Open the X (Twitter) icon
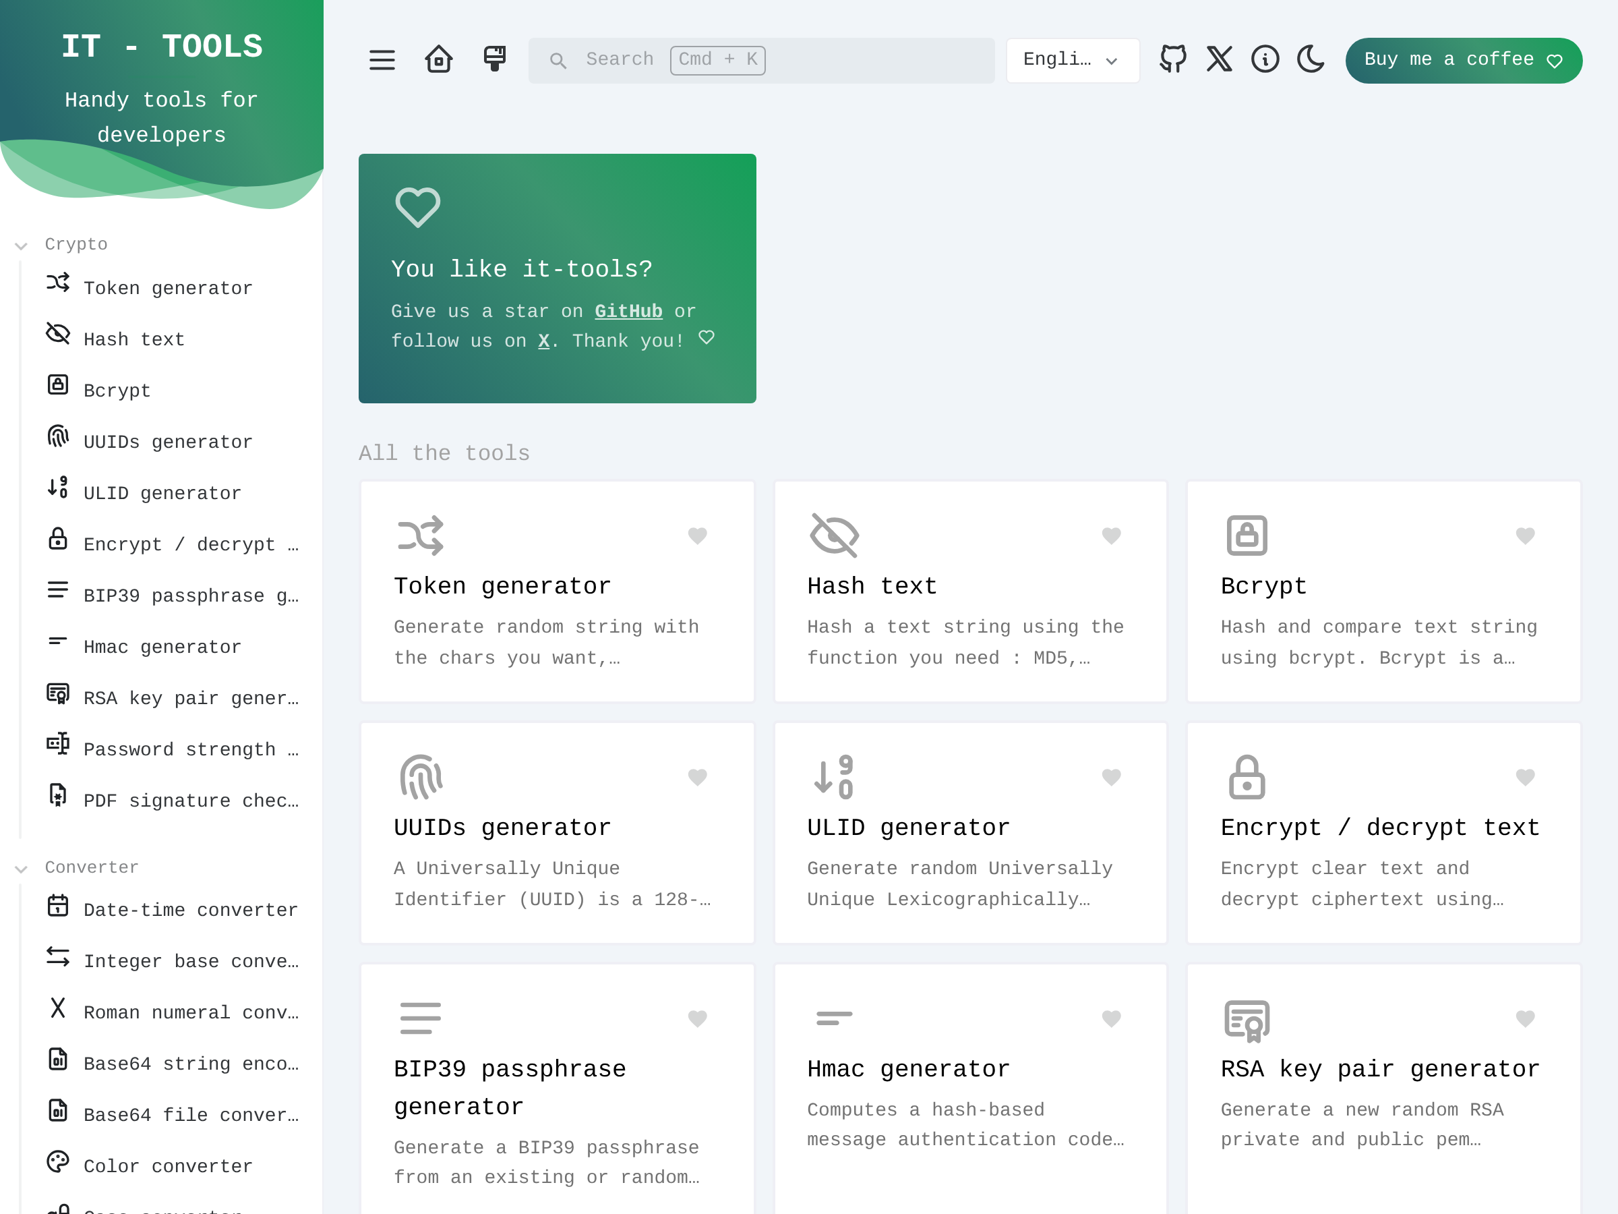This screenshot has width=1618, height=1214. (1219, 59)
